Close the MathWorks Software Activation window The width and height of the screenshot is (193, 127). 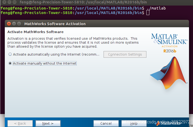tap(9, 24)
